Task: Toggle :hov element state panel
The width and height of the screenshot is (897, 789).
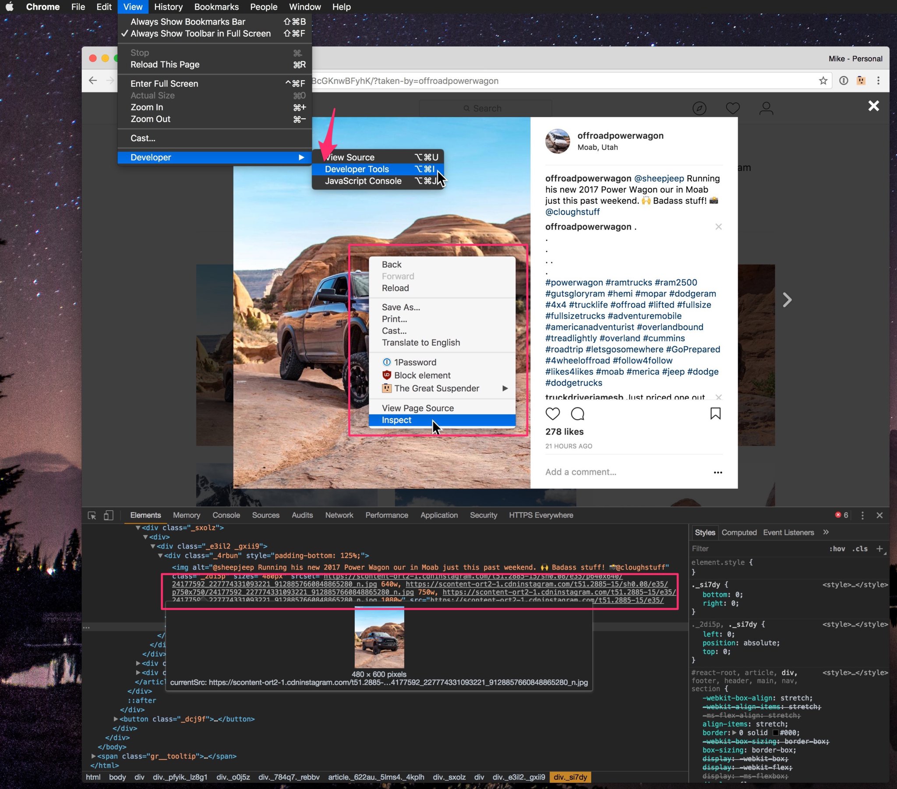Action: coord(837,549)
